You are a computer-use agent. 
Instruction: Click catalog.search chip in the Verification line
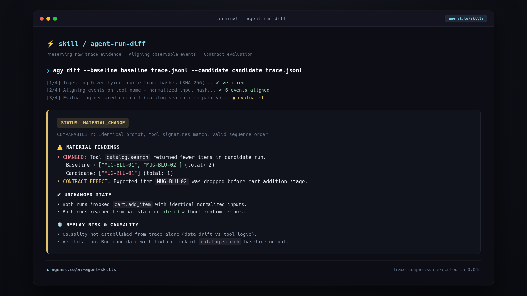click(220, 242)
